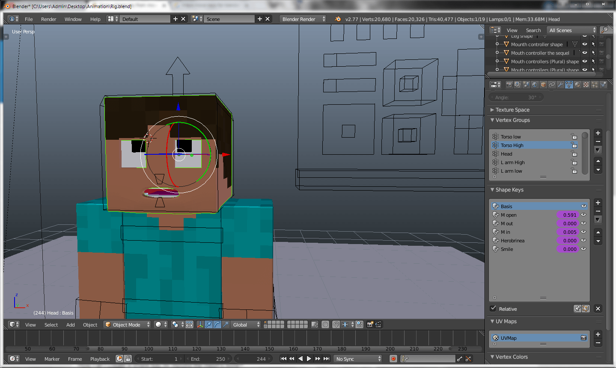Image resolution: width=616 pixels, height=368 pixels.
Task: Open the All Scenes outliner dropdown
Action: click(x=572, y=30)
